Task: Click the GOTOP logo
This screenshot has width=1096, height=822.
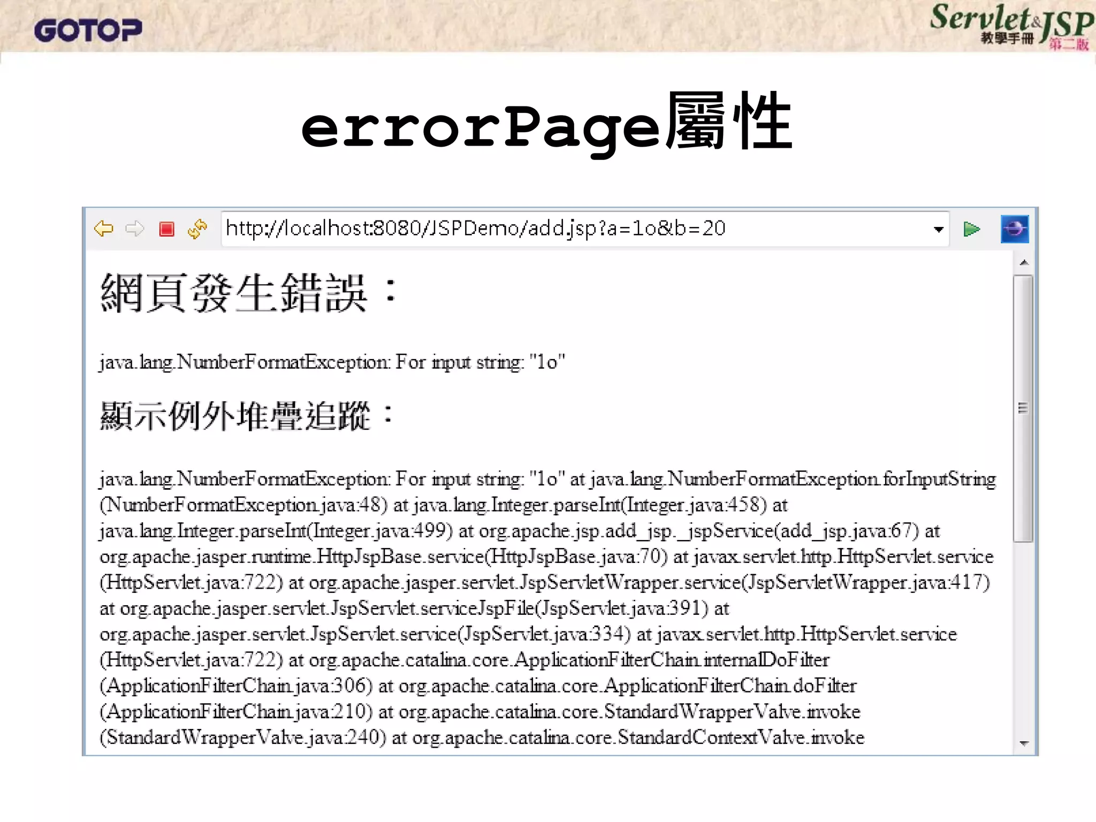Action: coord(88,30)
